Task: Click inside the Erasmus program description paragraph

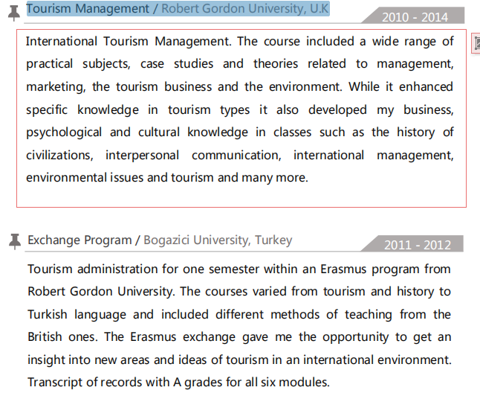Action: tap(239, 326)
